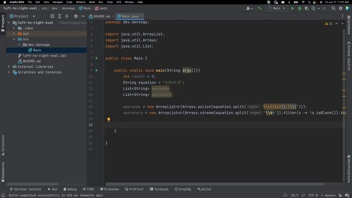
Task: Open Project panel options gear
Action: pyautogui.click(x=76, y=16)
